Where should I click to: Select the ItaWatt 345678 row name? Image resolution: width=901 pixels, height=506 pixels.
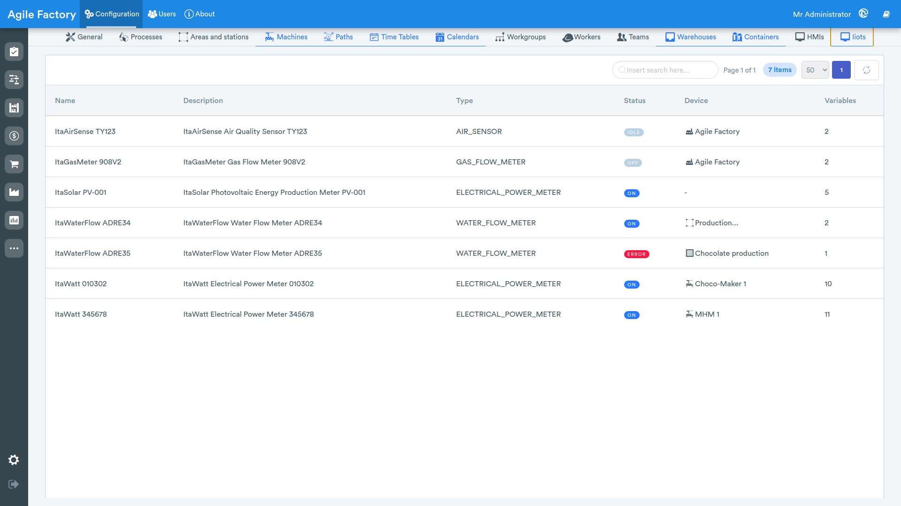point(81,314)
